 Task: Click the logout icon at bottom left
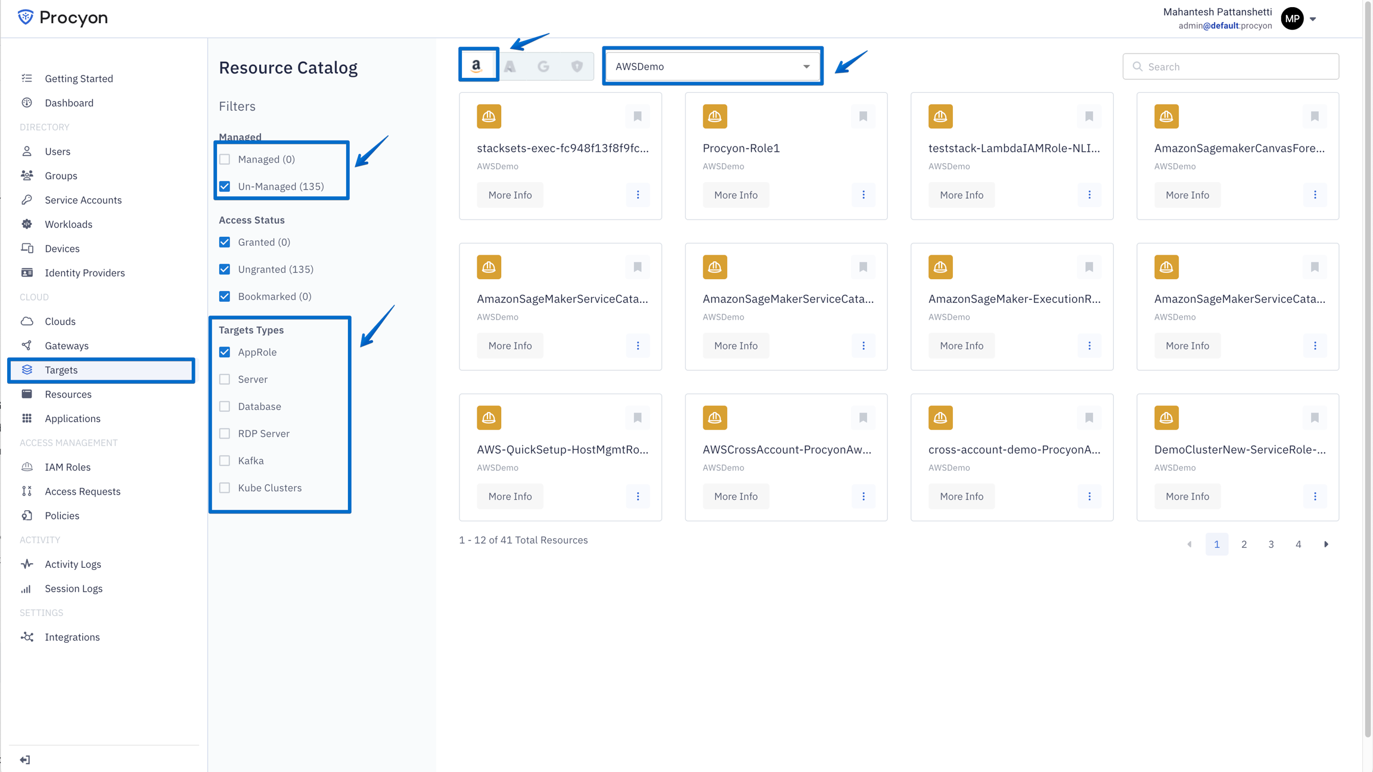[25, 759]
